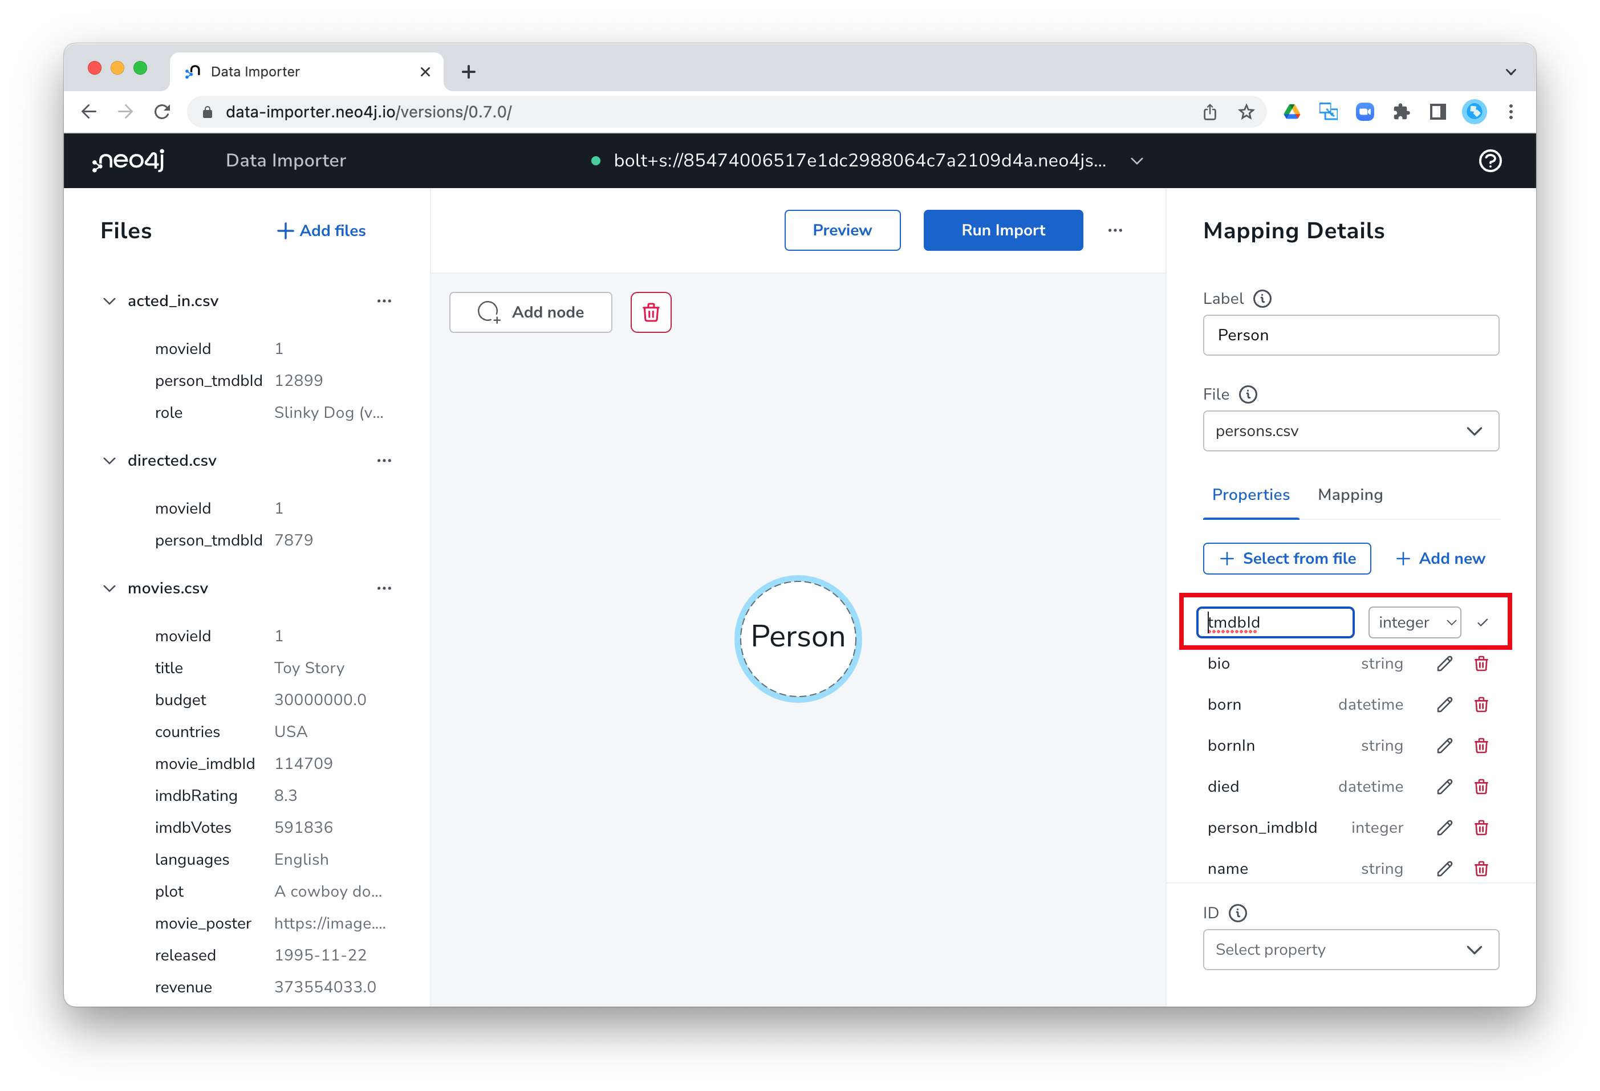The image size is (1600, 1091).
Task: Click the pencil edit icon for bio property
Action: pyautogui.click(x=1444, y=663)
